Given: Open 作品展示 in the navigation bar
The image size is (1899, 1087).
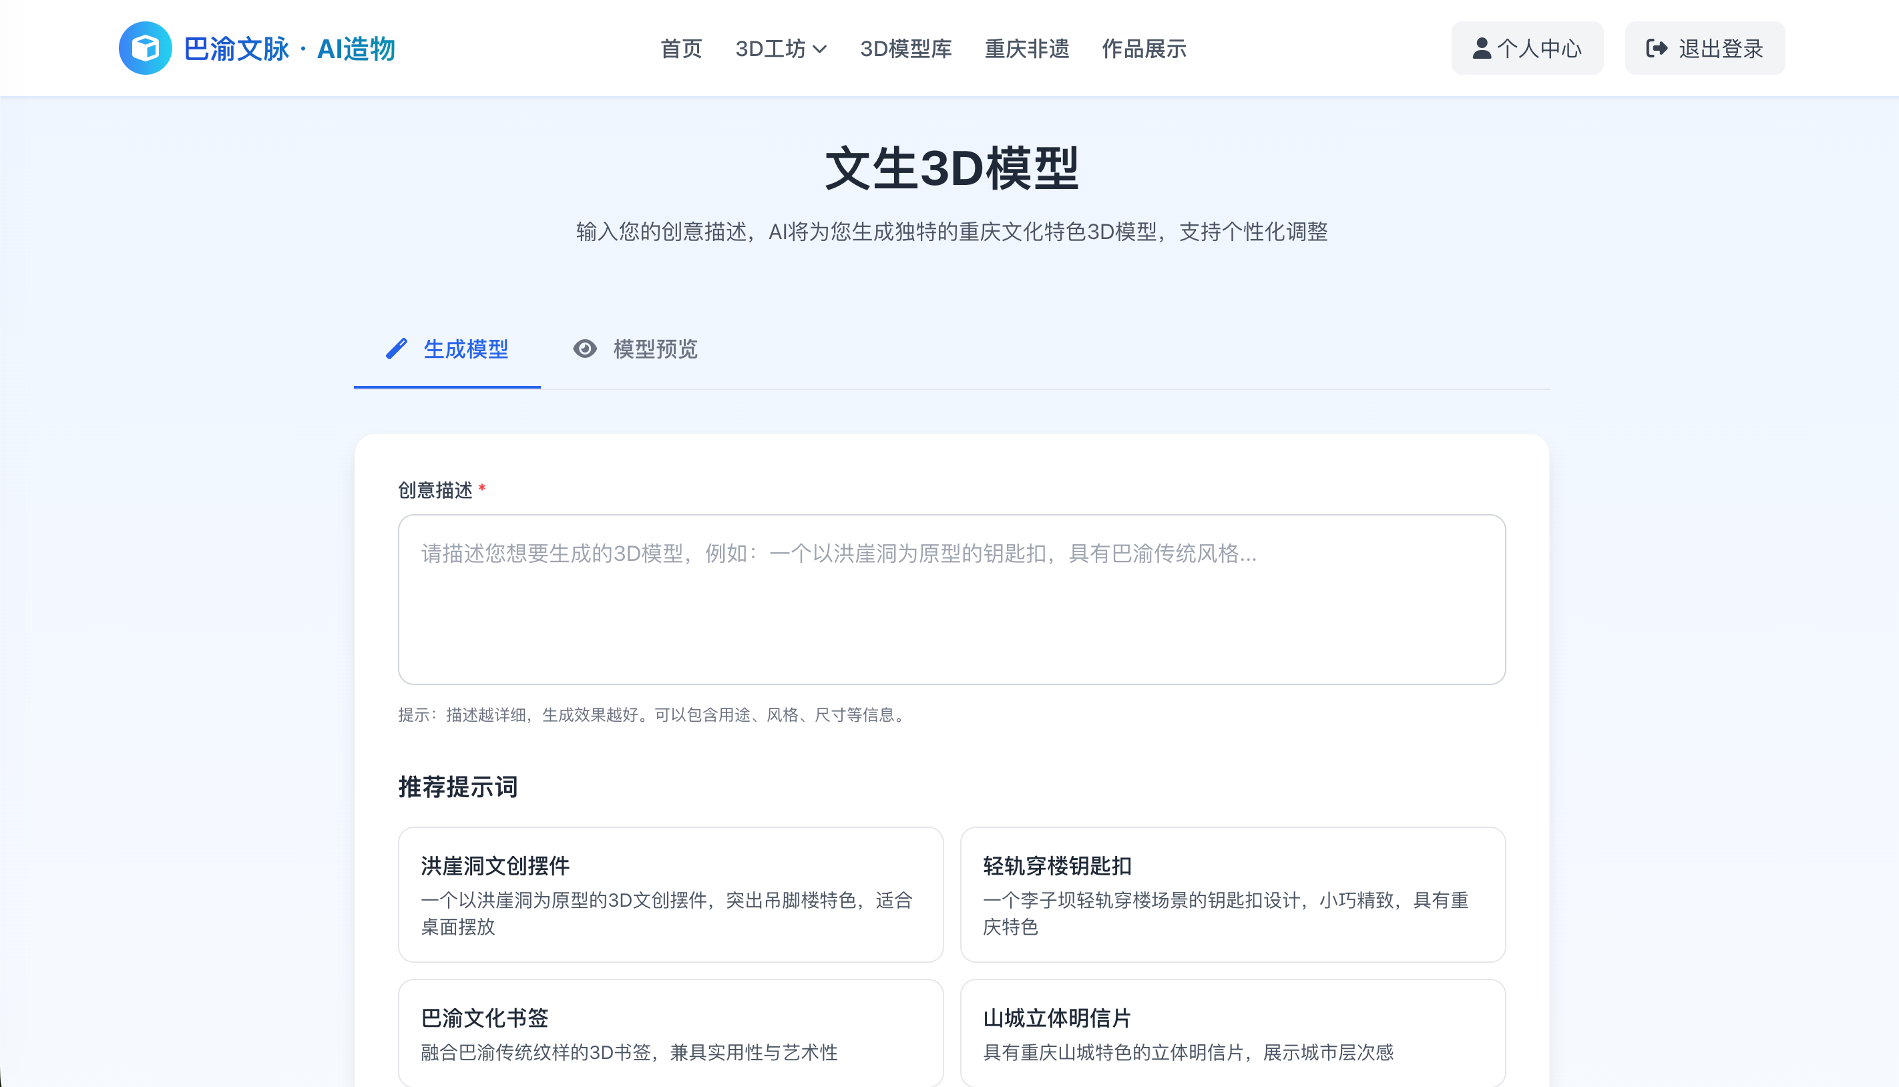Looking at the screenshot, I should click(x=1144, y=49).
